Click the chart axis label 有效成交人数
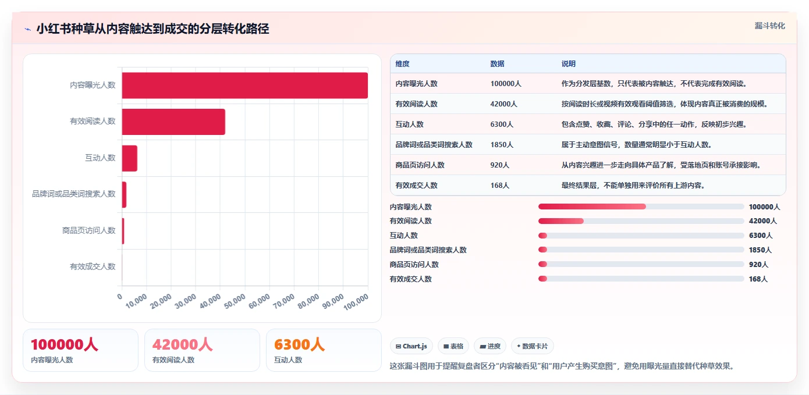The height and width of the screenshot is (395, 809). [93, 266]
